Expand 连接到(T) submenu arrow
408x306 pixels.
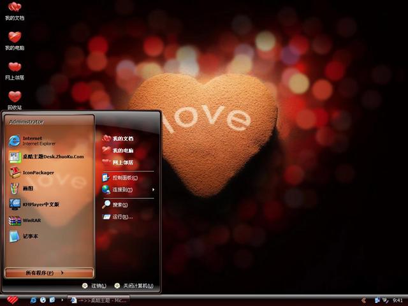[x=153, y=190]
